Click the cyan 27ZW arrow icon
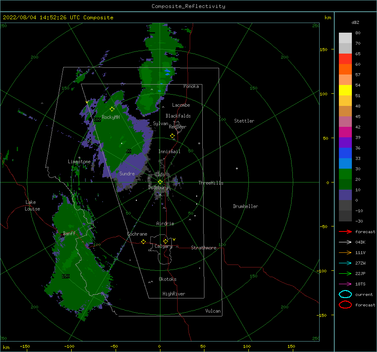The height and width of the screenshot is (352, 377). [x=345, y=263]
